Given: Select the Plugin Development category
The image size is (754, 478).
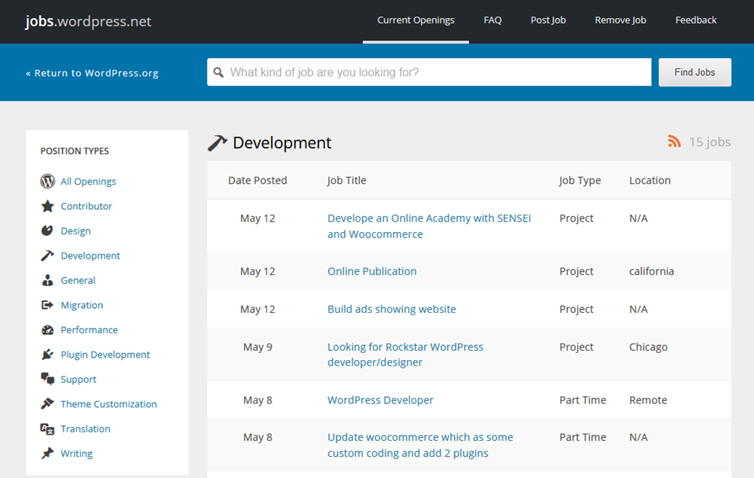Looking at the screenshot, I should tap(104, 355).
